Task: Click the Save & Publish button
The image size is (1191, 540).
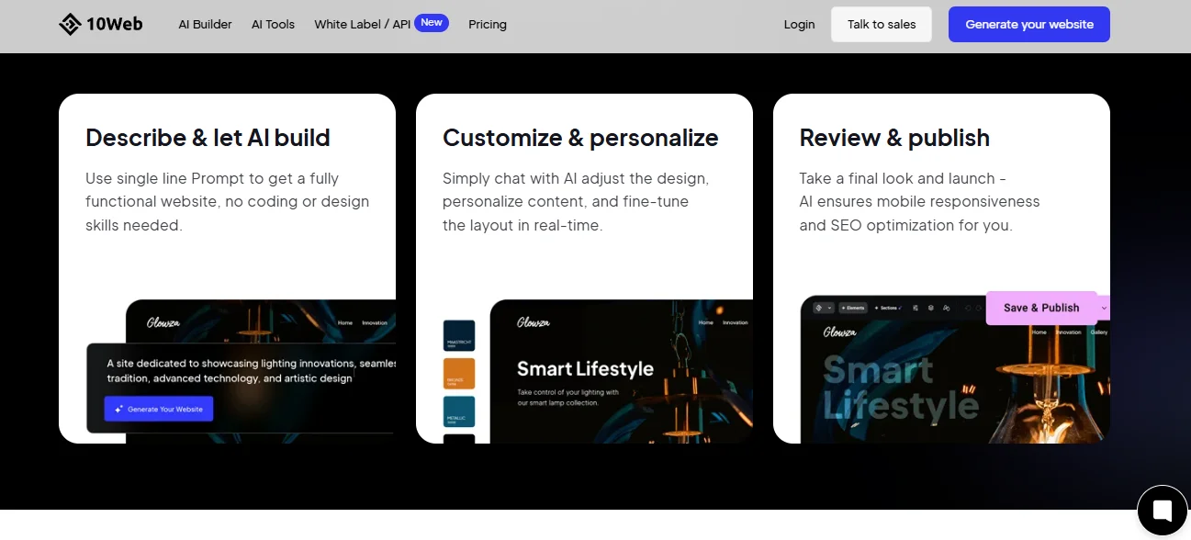Action: (1041, 308)
